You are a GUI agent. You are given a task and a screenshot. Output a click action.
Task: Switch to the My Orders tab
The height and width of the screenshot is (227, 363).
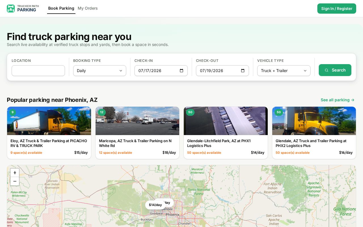[88, 8]
